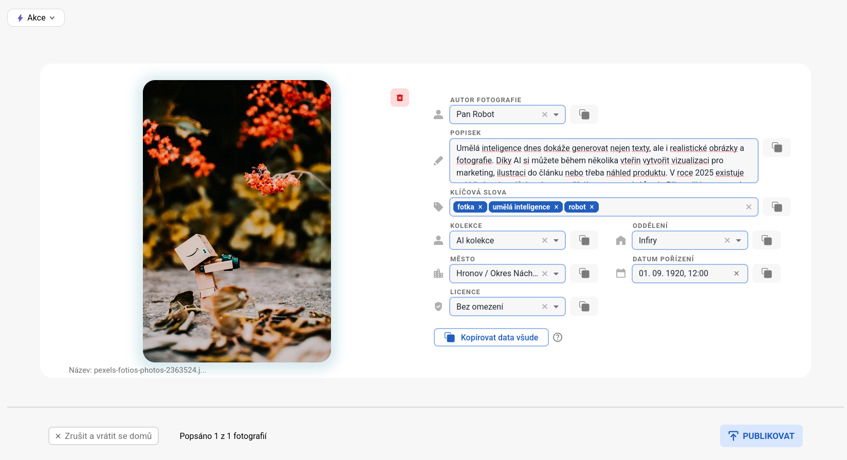Open the Akce menu
847x460 pixels.
point(36,17)
